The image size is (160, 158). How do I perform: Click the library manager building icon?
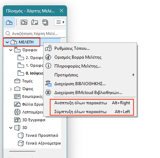(48, 83)
